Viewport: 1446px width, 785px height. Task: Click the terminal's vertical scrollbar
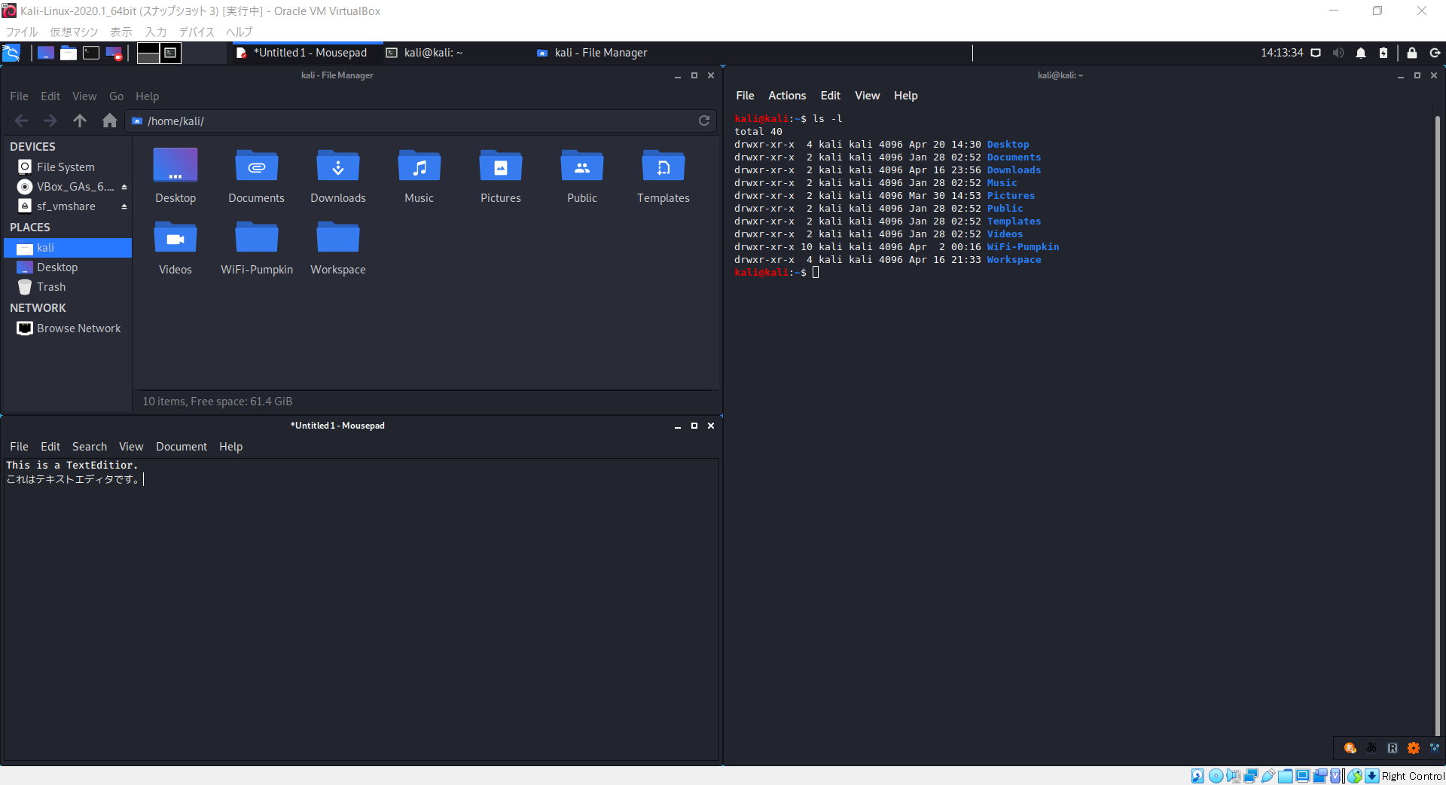coord(1437,426)
